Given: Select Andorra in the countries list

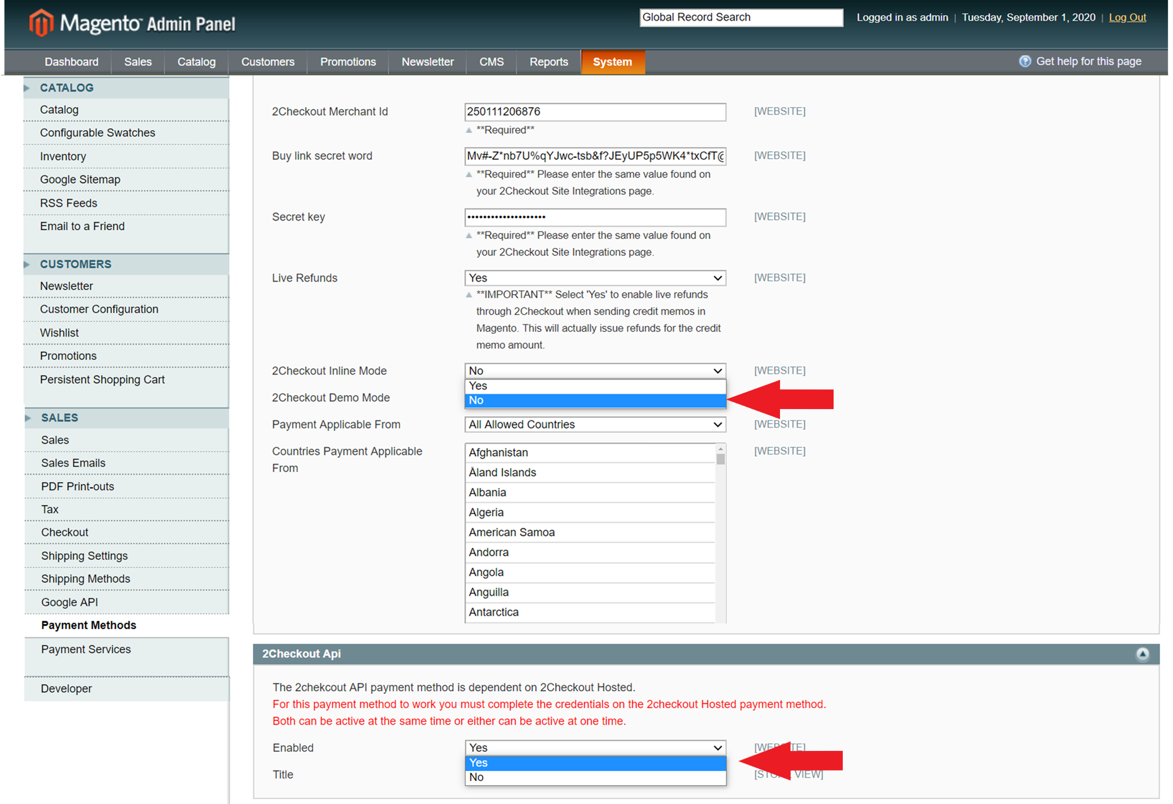Looking at the screenshot, I should (x=590, y=553).
